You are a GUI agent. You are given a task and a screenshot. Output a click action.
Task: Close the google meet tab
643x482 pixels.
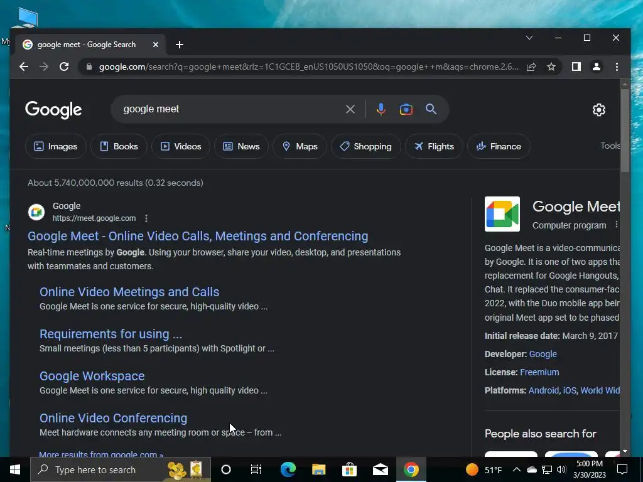156,45
